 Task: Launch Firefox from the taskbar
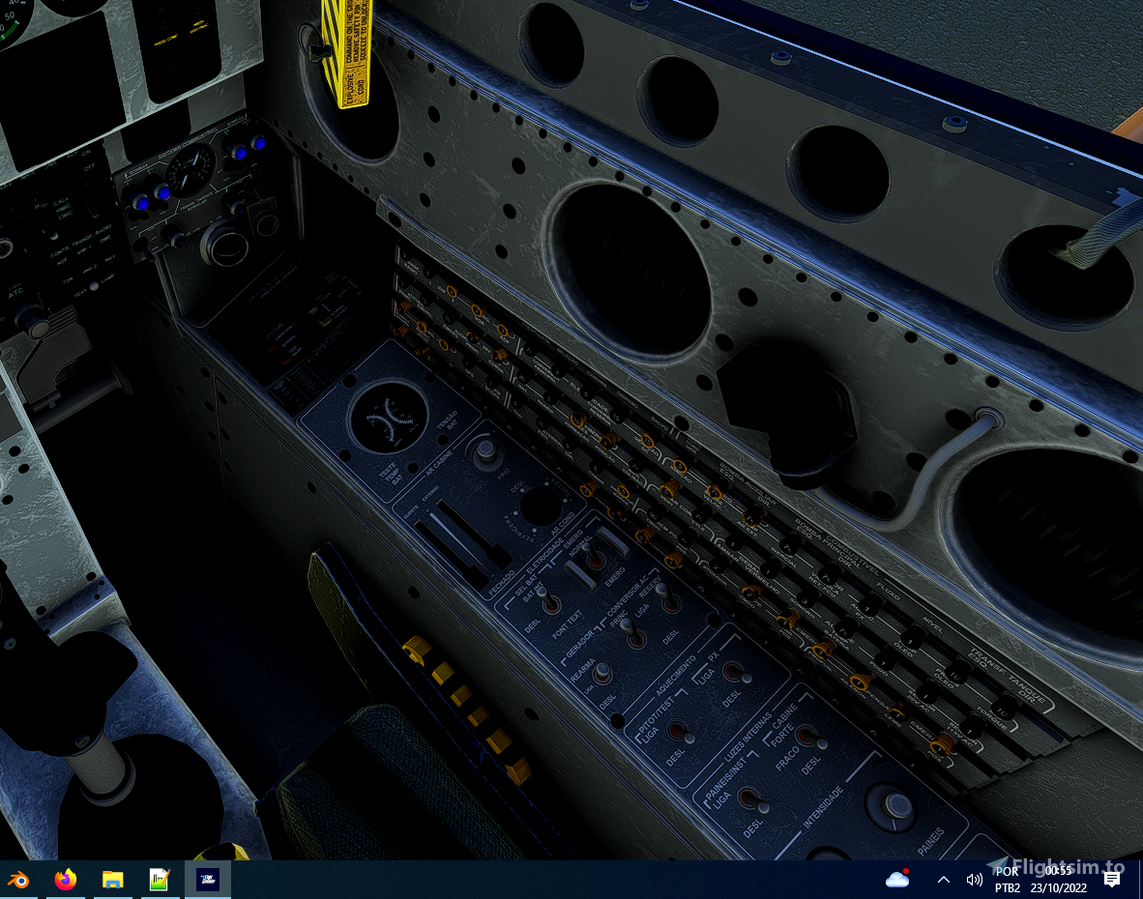[64, 880]
